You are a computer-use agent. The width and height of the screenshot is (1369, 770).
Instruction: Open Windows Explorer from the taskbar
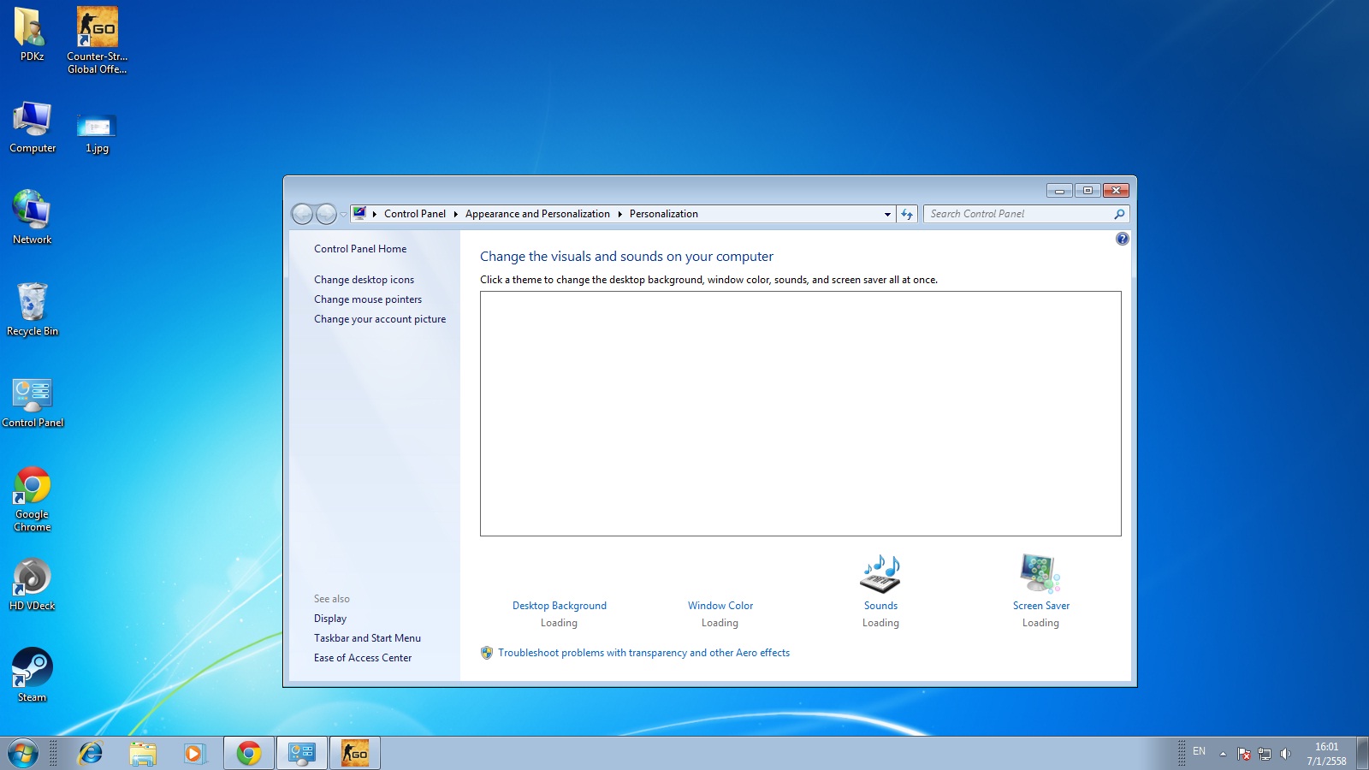[x=143, y=754]
